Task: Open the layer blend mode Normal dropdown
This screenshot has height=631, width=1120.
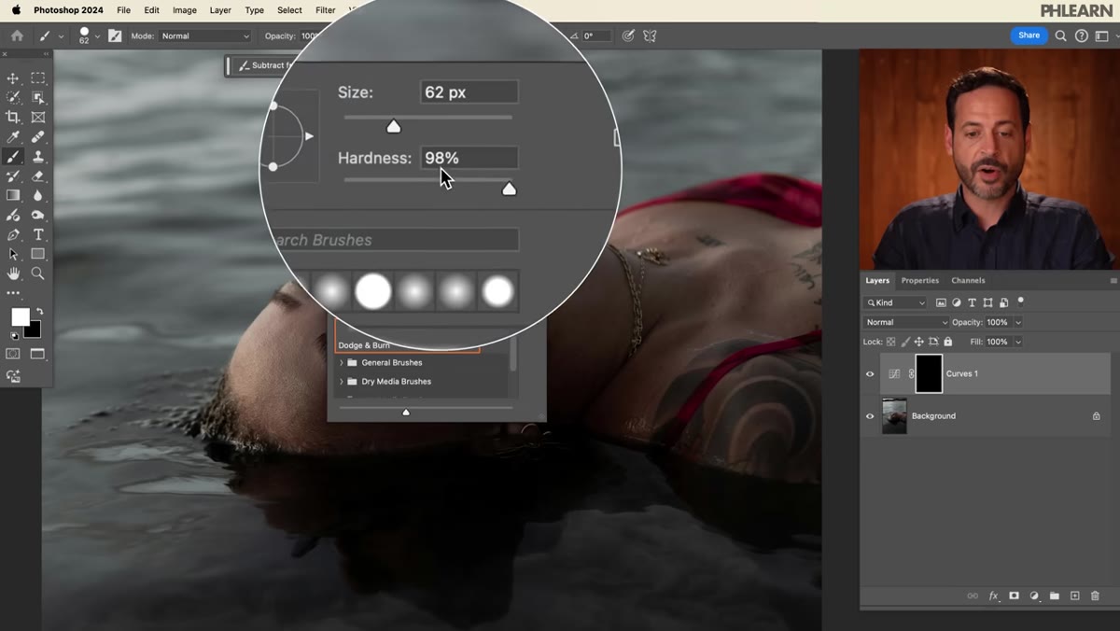Action: tap(905, 322)
